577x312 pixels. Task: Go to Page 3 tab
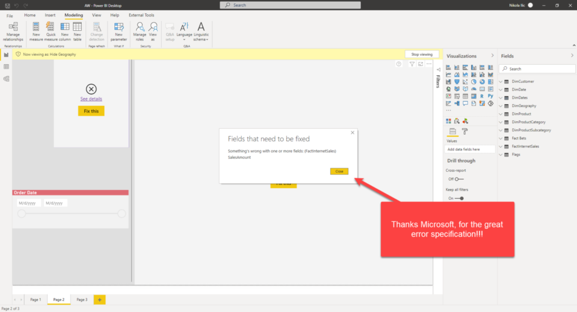[82, 300]
